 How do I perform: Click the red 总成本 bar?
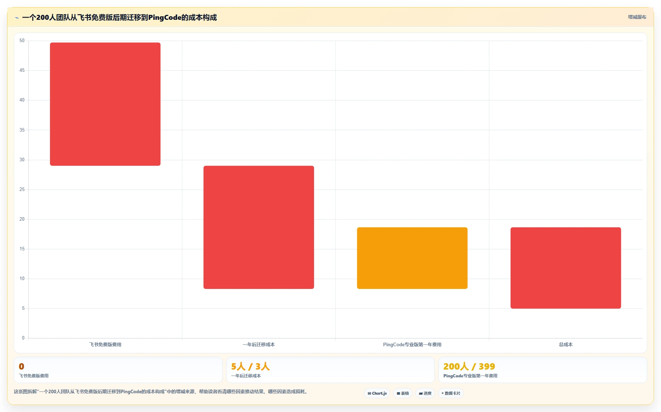566,268
